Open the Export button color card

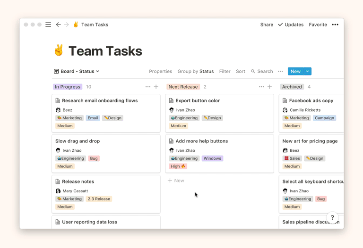click(197, 100)
